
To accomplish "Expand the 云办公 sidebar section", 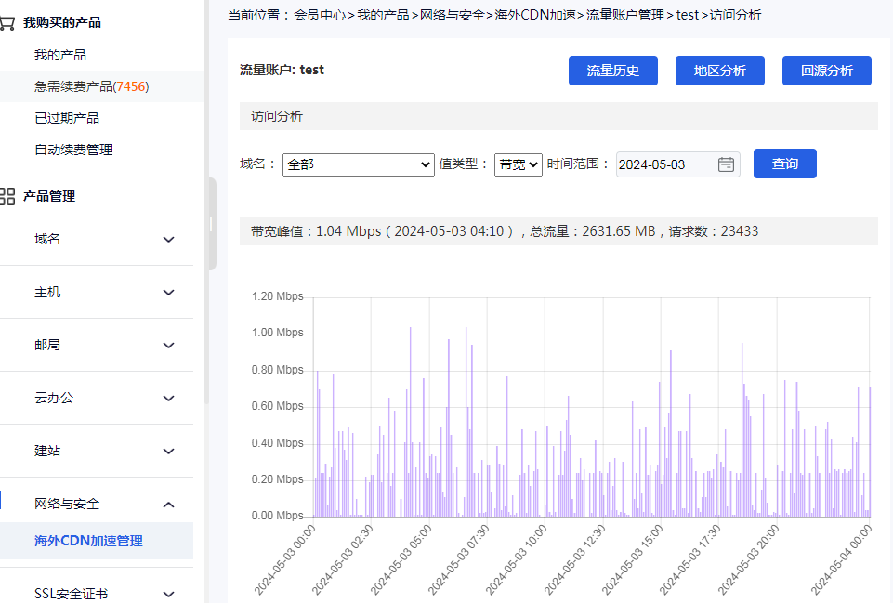I will [168, 398].
